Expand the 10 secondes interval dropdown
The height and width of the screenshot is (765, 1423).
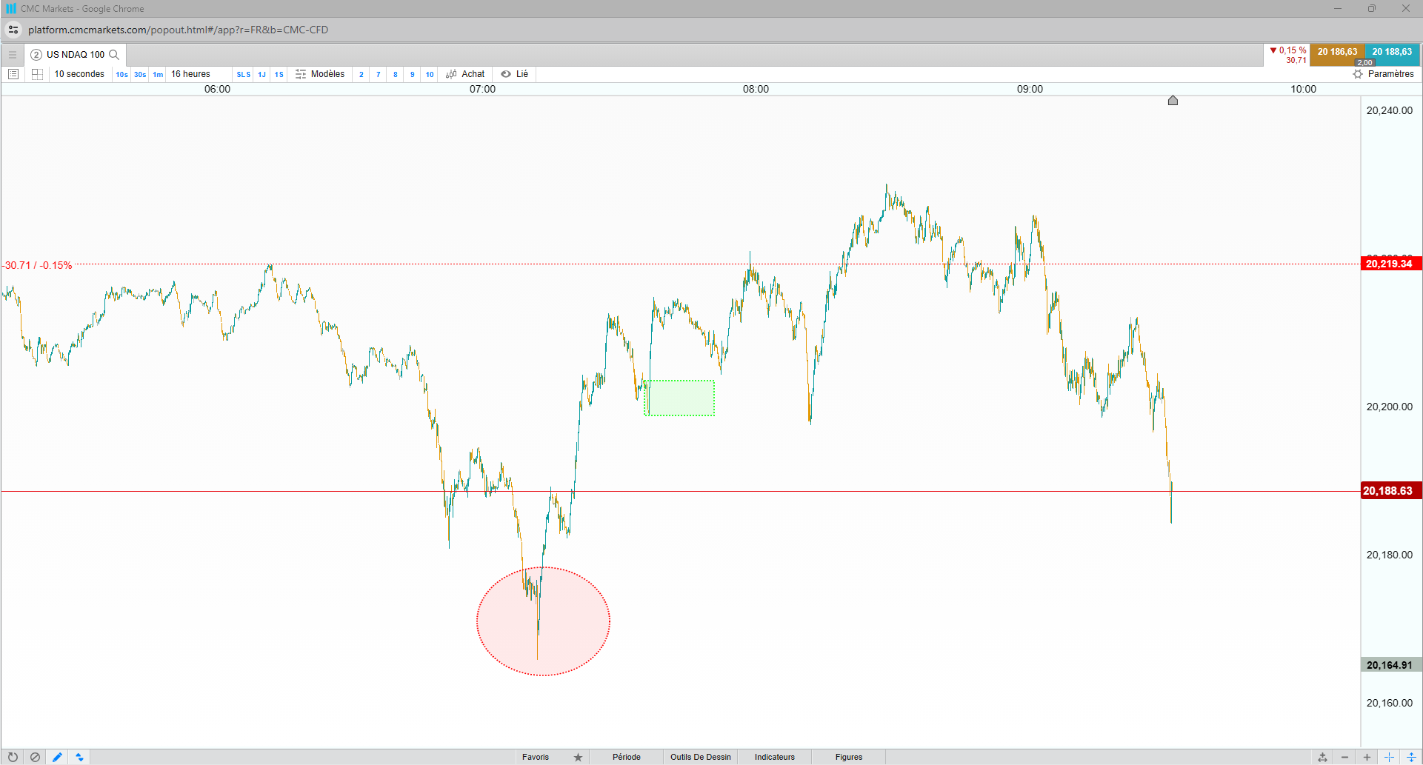(79, 74)
